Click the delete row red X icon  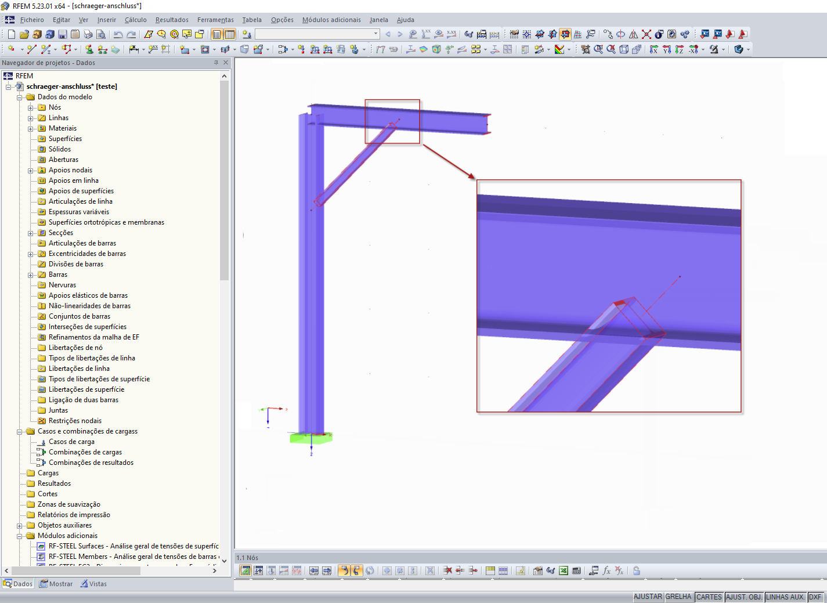tap(447, 570)
